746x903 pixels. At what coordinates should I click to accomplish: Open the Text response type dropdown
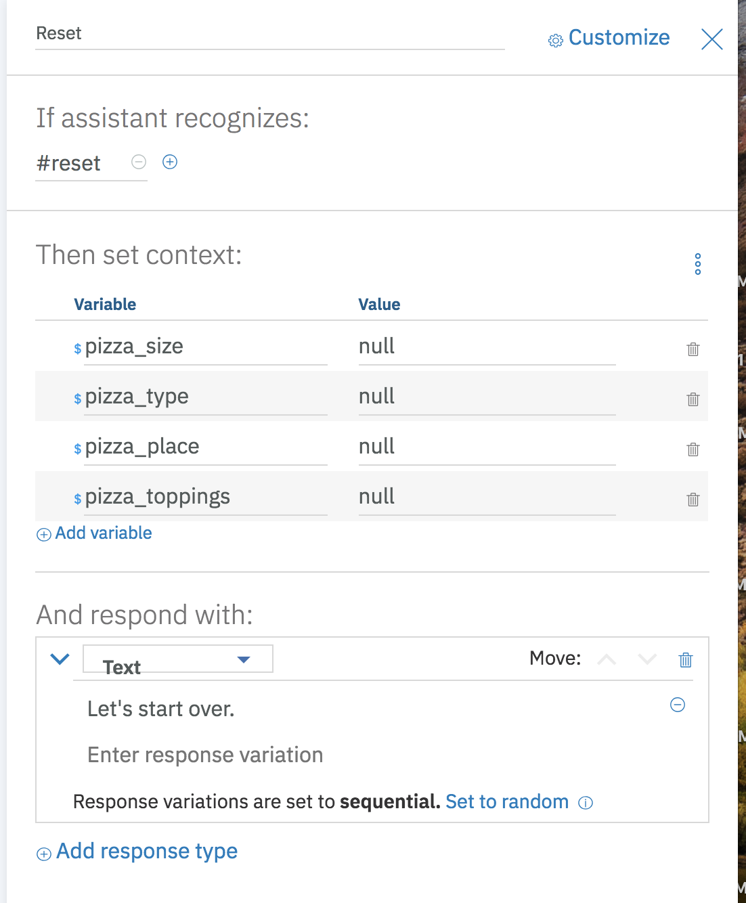point(177,659)
